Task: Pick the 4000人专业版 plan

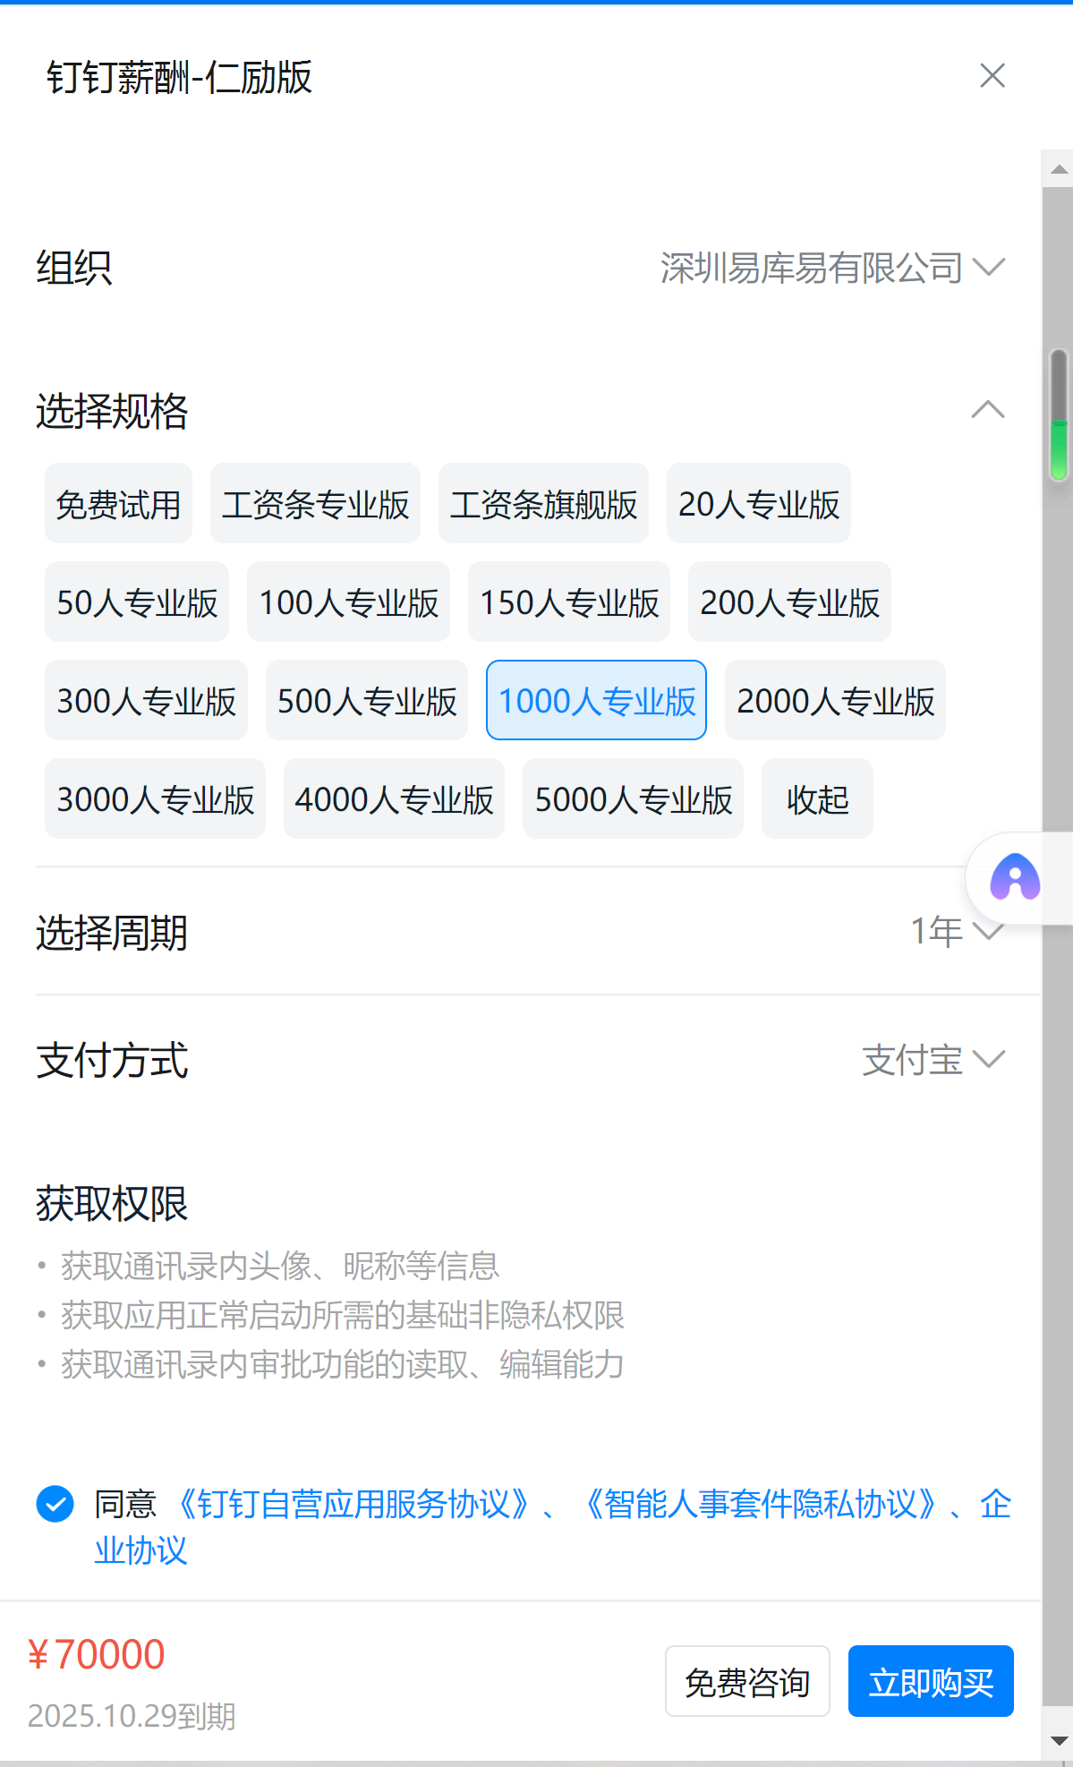Action: 394,798
